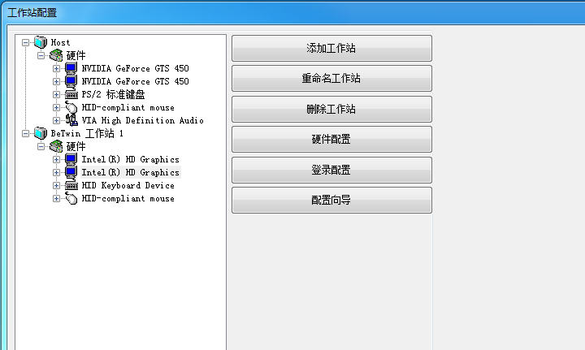
Task: Select the HID Keyboard Device label
Action: [x=128, y=186]
